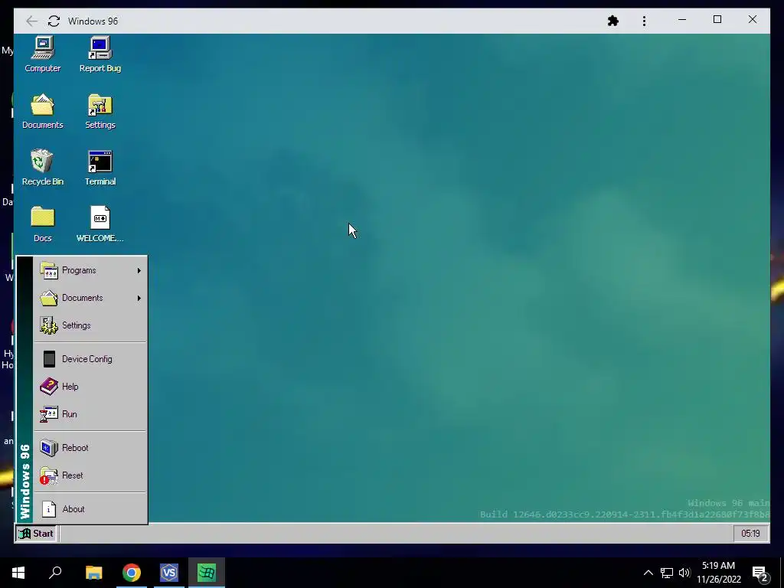
Task: Open Programs in the Start menu
Action: pyautogui.click(x=90, y=270)
